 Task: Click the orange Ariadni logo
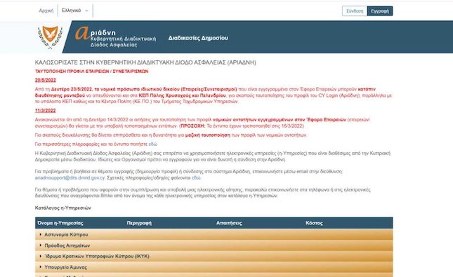pyautogui.click(x=116, y=37)
